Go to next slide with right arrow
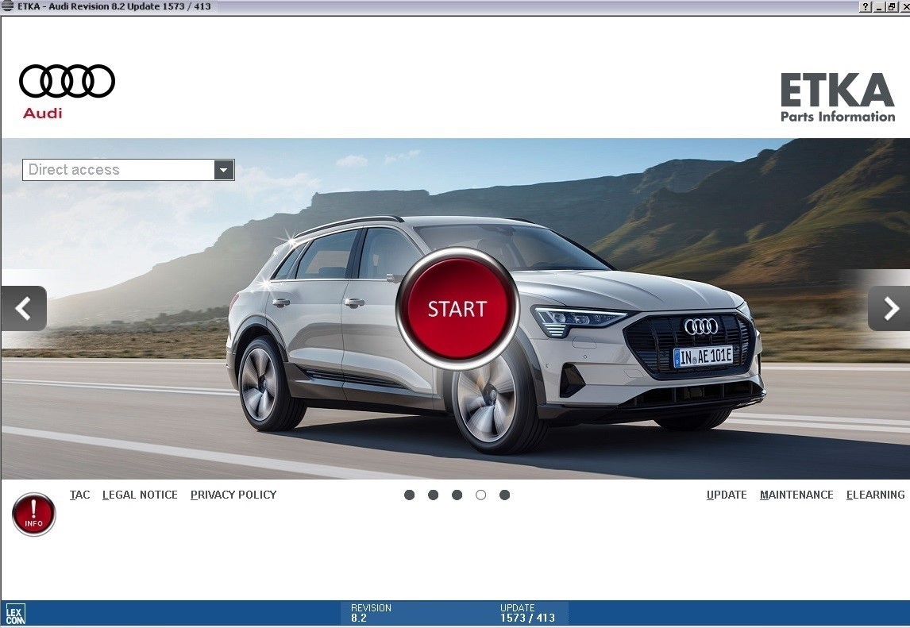 click(889, 308)
